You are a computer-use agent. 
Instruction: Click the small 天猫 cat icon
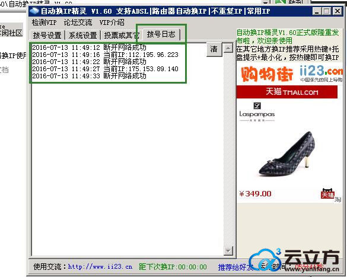pyautogui.click(x=327, y=193)
